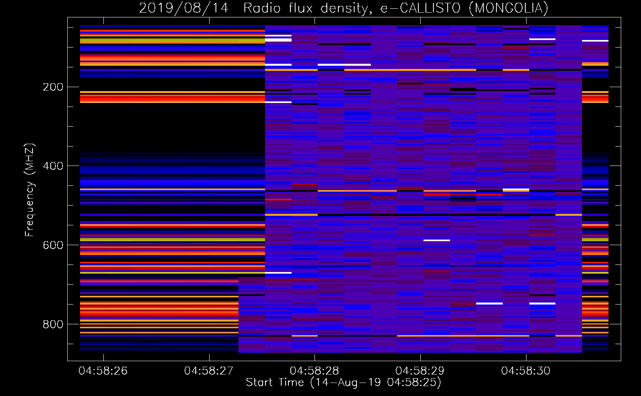The image size is (641, 396).
Task: Select the 400 frequency tick label
Action: pos(53,166)
